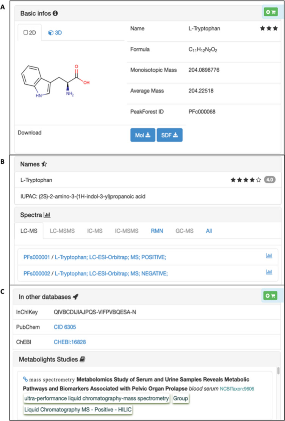Click the info icon beside Basic infos
285x421 pixels.
click(55, 13)
